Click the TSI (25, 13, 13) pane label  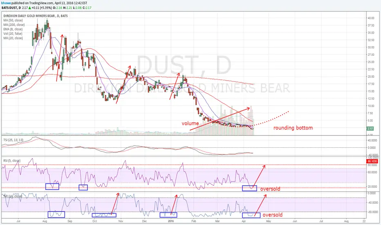pyautogui.click(x=13, y=140)
